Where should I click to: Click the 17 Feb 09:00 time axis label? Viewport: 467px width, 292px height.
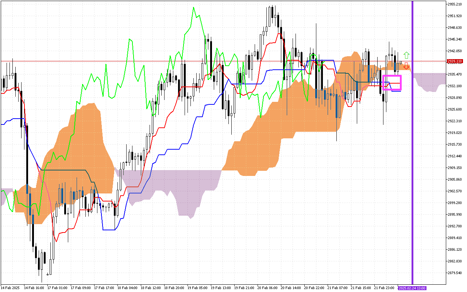click(x=81, y=288)
